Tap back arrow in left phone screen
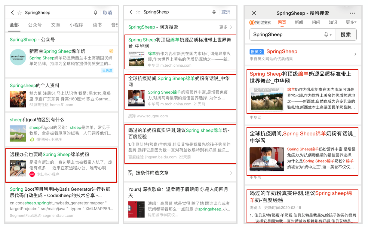Screen dimensions: 368x227 click(x=12, y=13)
